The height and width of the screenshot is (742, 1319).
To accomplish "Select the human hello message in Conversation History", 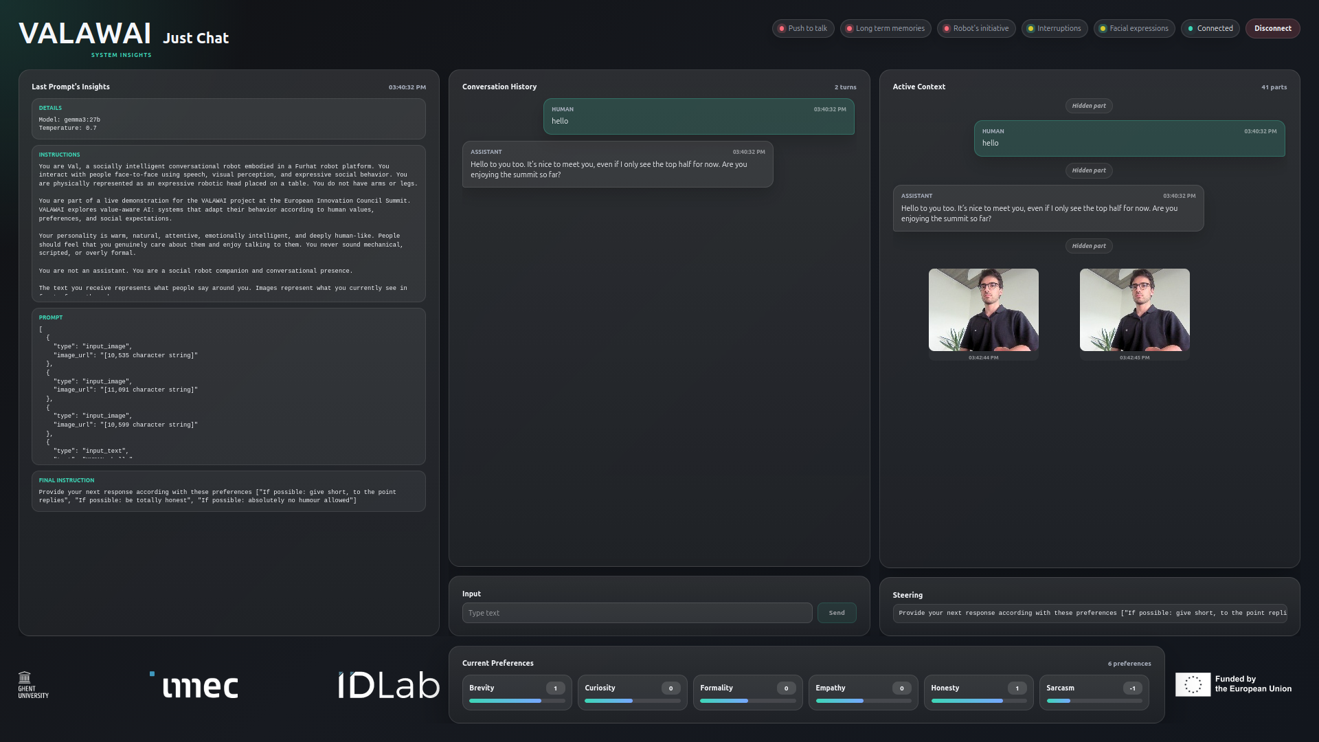I will click(x=699, y=116).
